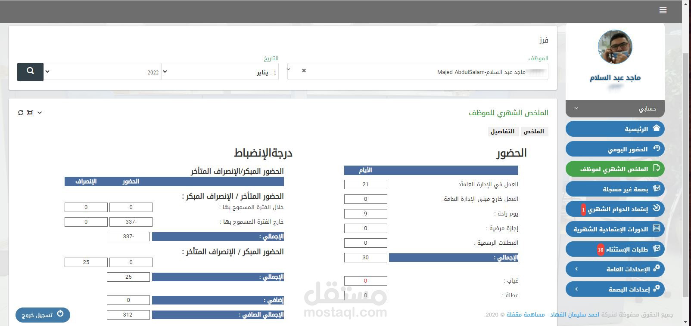Viewport: 691px width, 326px height.
Task: Click the red badge showing 18
Action: click(x=601, y=249)
